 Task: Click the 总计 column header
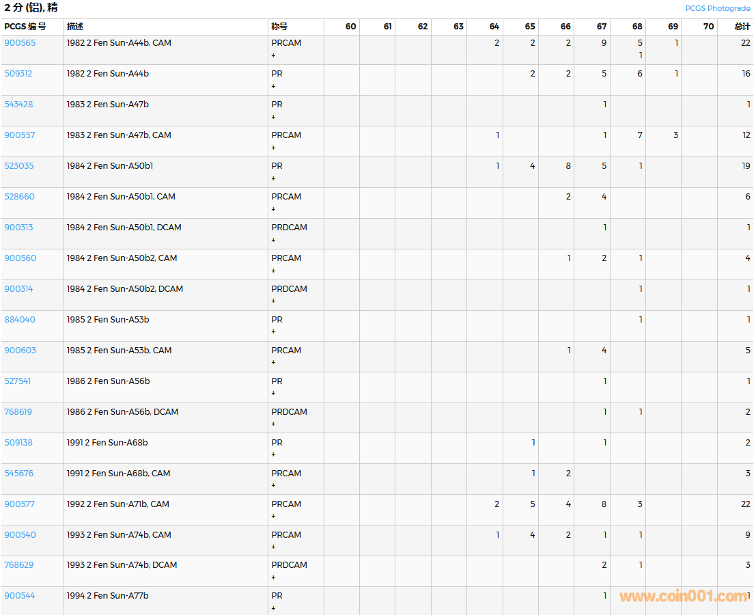[742, 27]
